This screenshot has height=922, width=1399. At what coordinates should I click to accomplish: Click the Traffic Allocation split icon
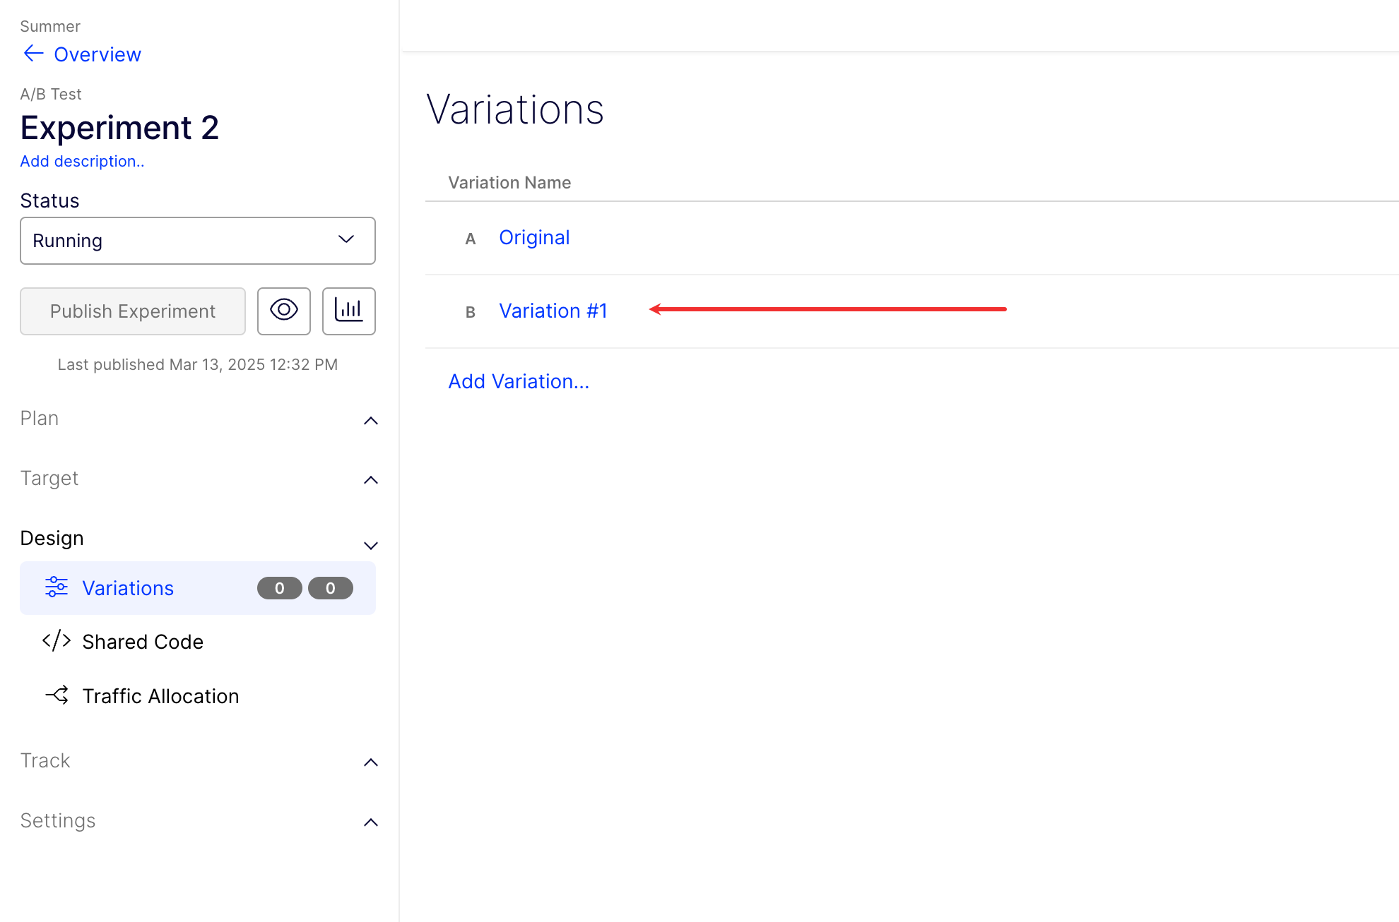pyautogui.click(x=57, y=695)
